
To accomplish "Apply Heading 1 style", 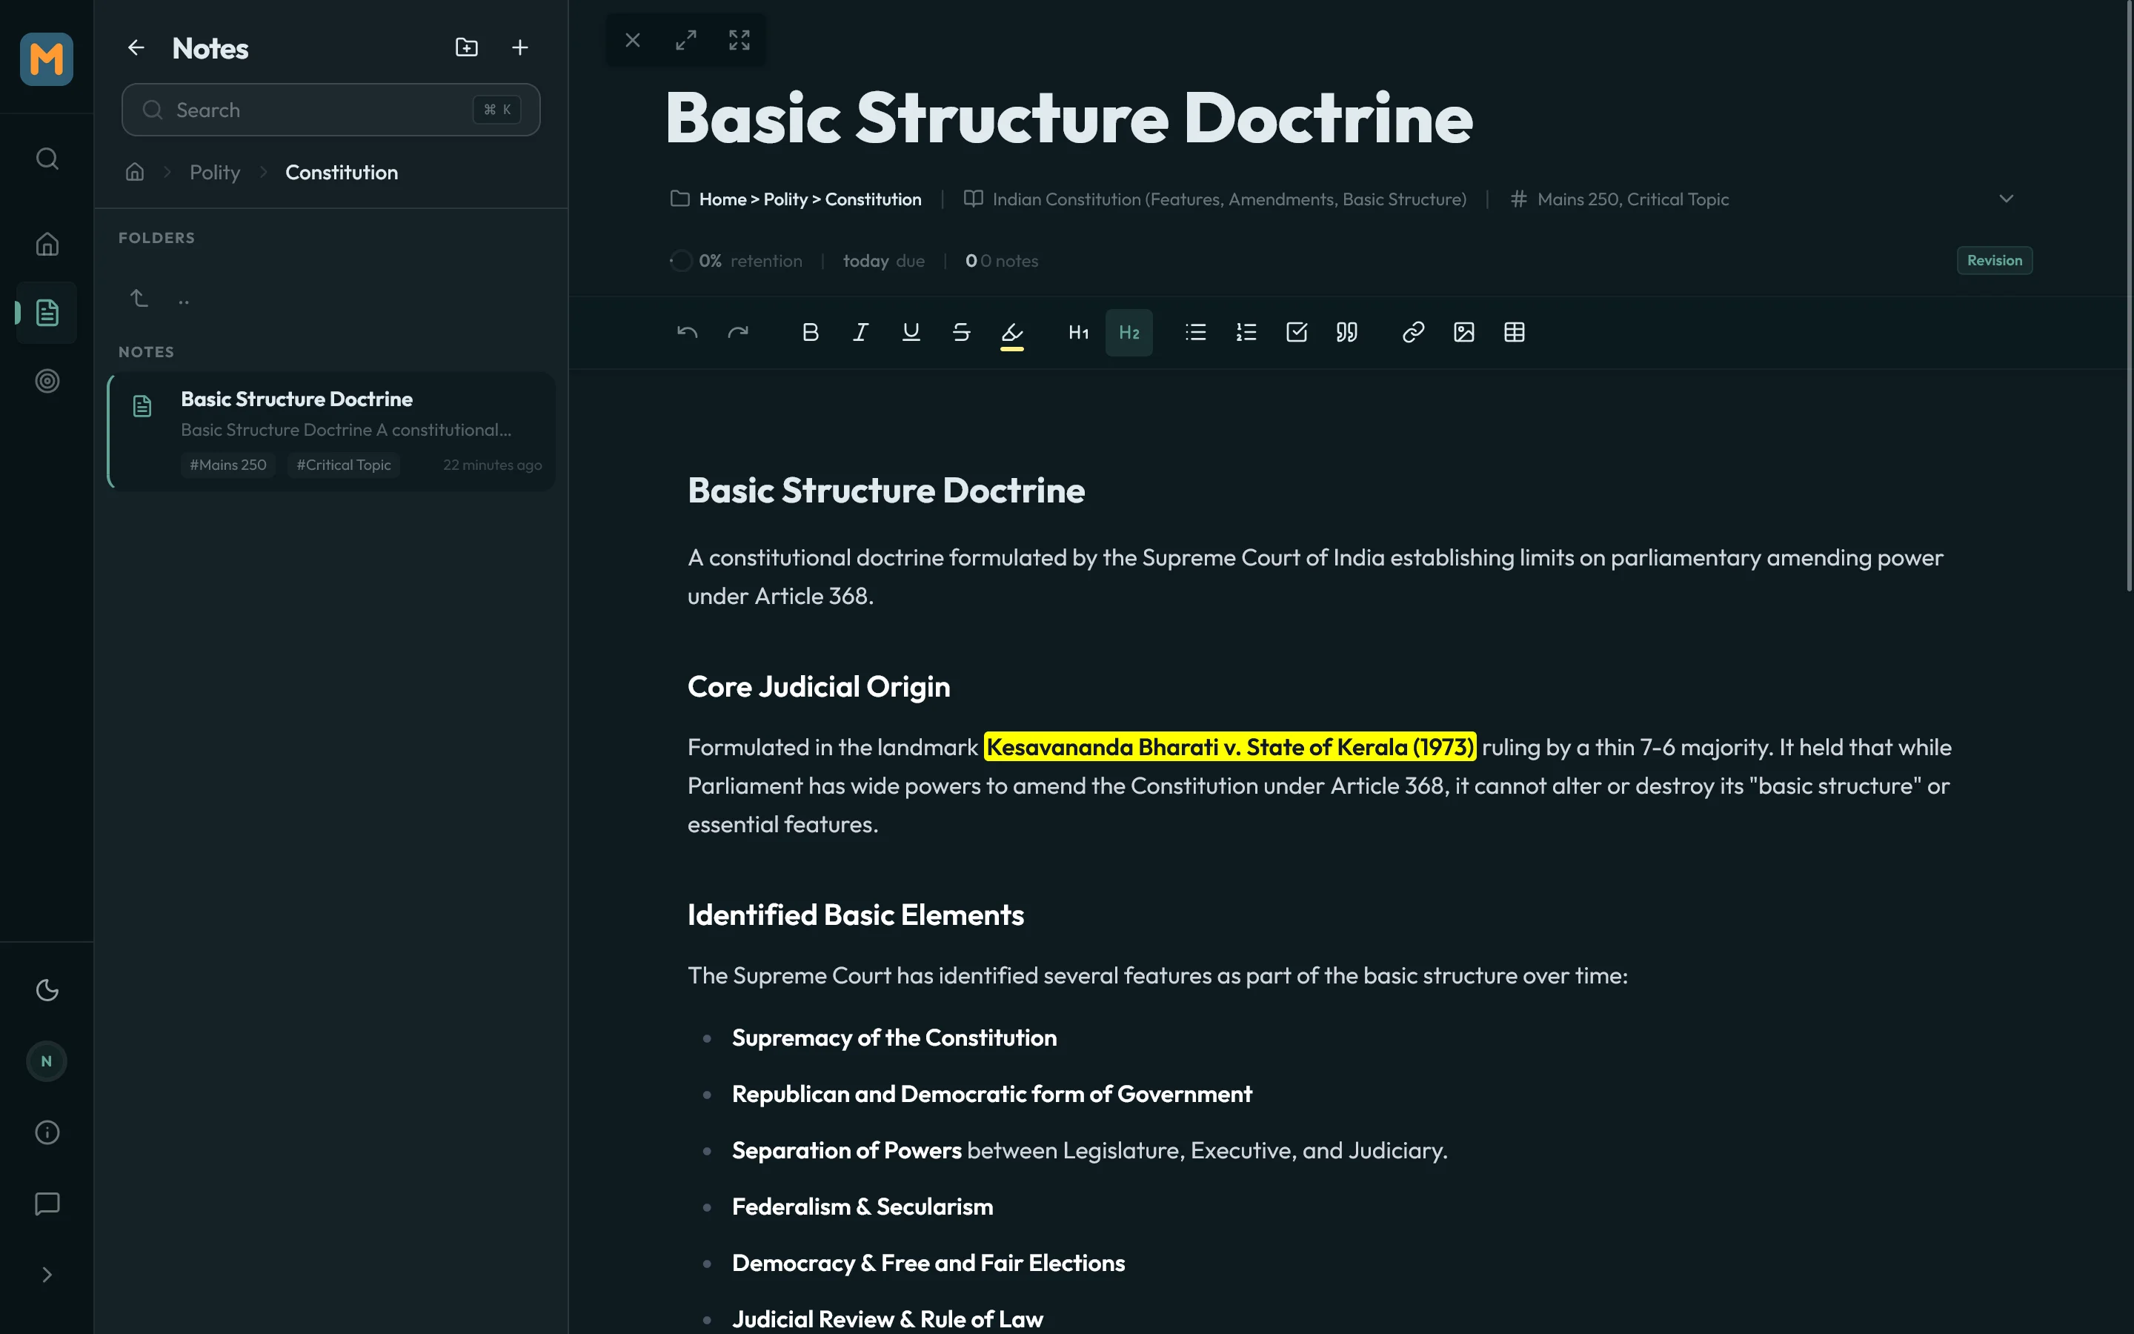I will click(x=1078, y=333).
